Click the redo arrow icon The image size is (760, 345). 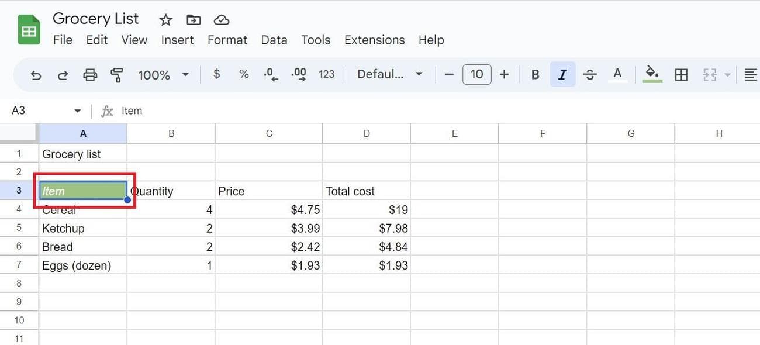coord(63,75)
